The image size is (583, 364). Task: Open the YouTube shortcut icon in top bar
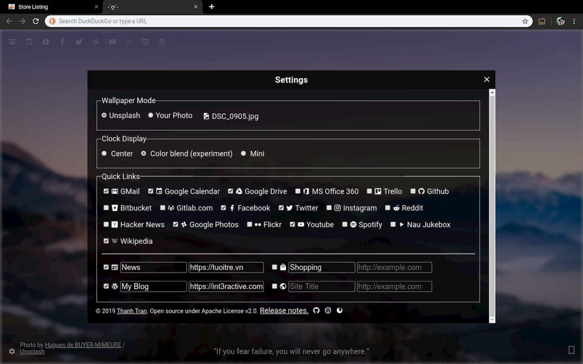pos(112,42)
